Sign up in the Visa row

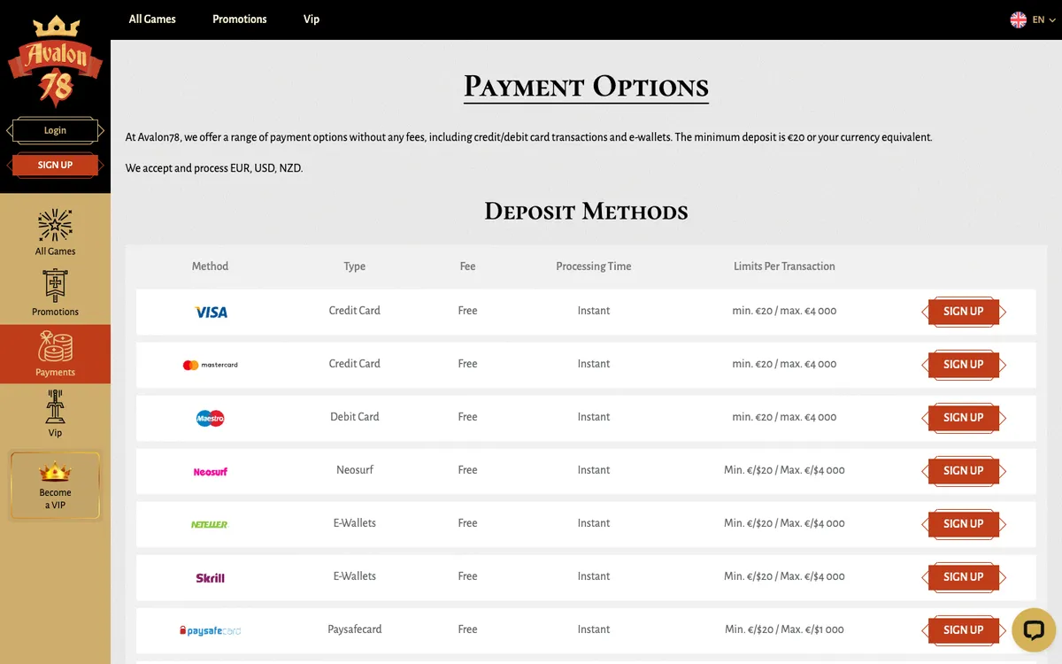(x=964, y=312)
